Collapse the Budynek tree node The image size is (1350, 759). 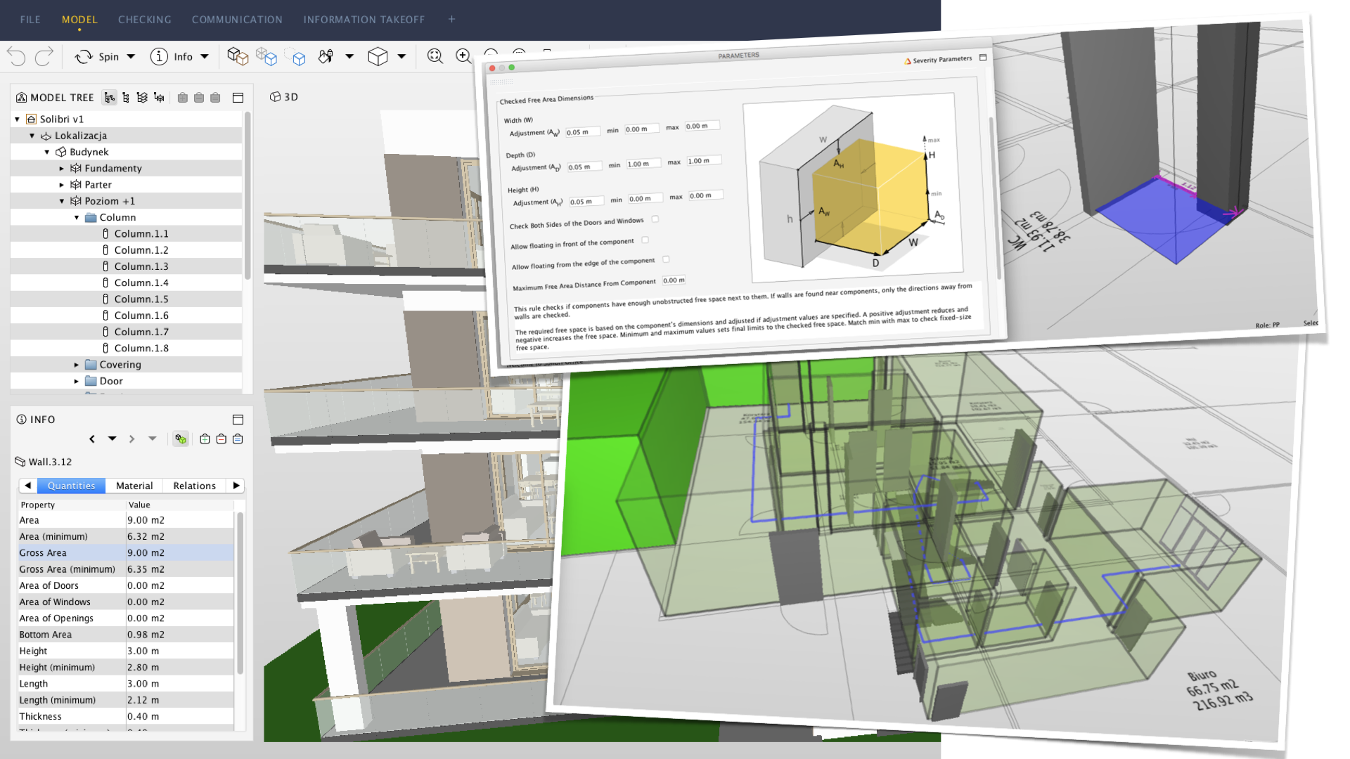point(47,152)
